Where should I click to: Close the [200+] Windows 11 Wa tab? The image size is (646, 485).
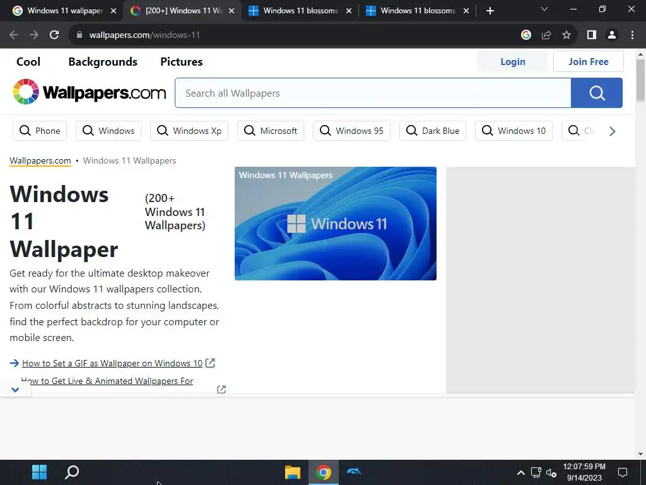[x=232, y=11]
